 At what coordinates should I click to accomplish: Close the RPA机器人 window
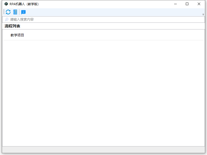click(199, 4)
